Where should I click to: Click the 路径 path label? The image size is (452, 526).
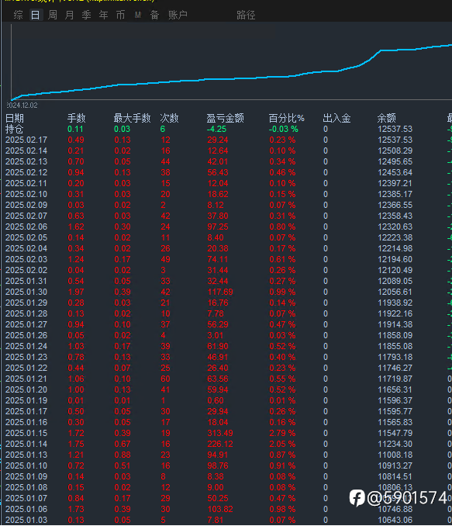point(246,15)
